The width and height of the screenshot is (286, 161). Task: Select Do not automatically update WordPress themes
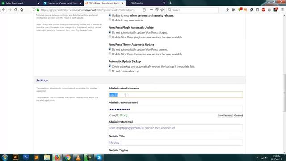(x=110, y=49)
